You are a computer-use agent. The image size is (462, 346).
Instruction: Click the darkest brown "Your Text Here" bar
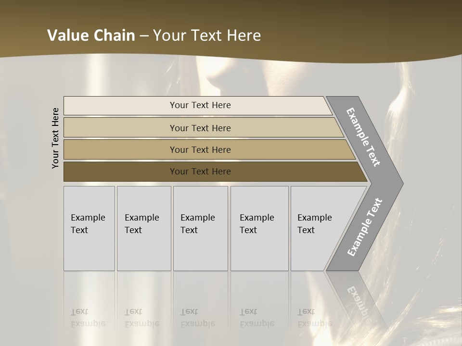200,172
